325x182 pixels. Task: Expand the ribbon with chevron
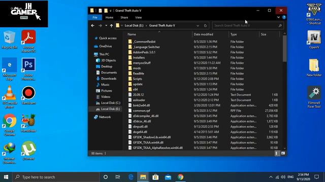[x=278, y=17]
